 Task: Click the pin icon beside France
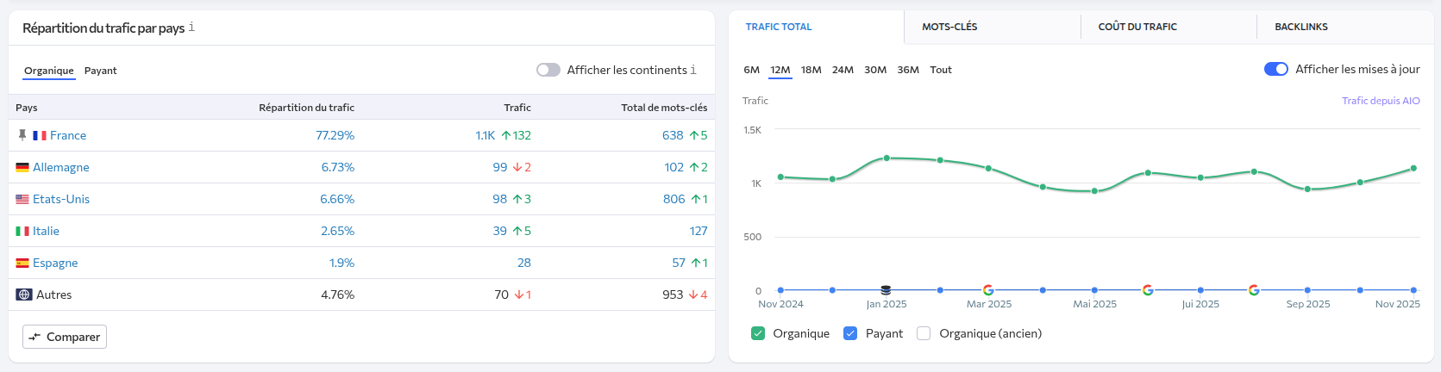(x=22, y=135)
